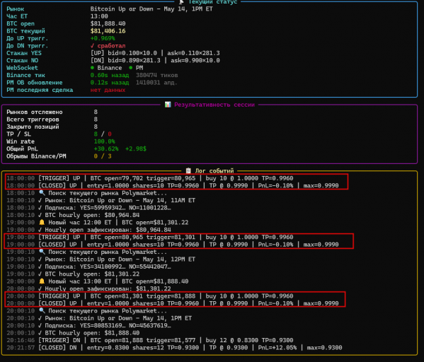Click the Общий PnL percentage +30.62%
424x362 pixels.
click(x=106, y=148)
